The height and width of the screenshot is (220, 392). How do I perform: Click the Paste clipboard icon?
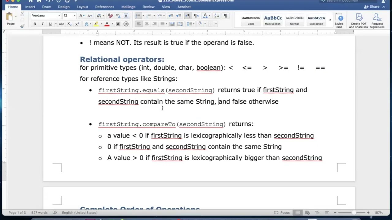click(x=9, y=17)
